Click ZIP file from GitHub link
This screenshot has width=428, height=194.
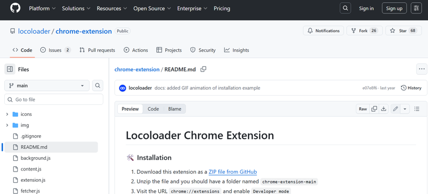(x=233, y=172)
